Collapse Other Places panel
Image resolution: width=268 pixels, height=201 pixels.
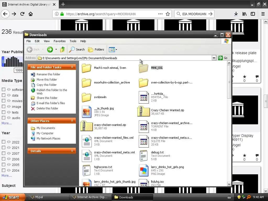click(72, 121)
